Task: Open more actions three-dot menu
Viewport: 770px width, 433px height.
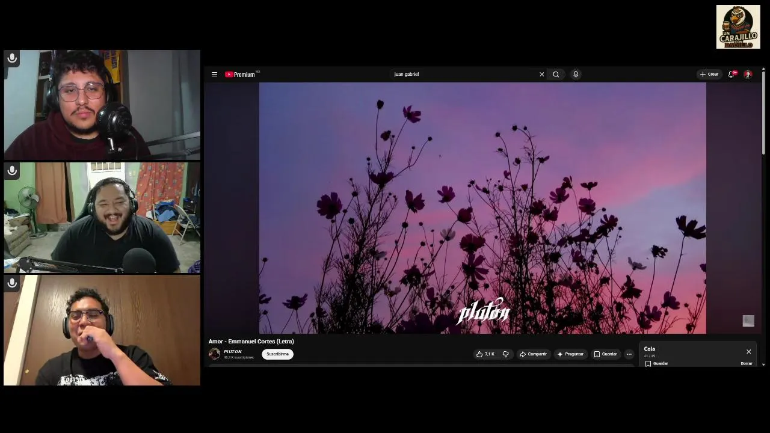Action: point(629,354)
